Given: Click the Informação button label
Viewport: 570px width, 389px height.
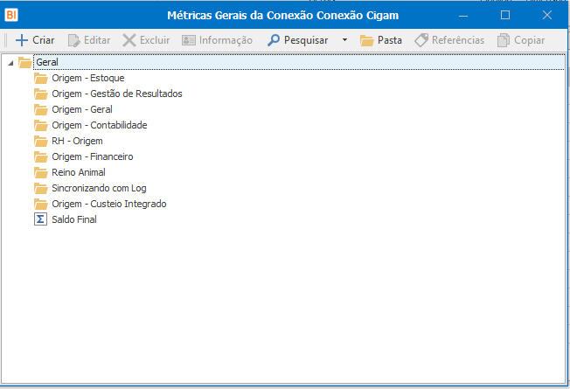Looking at the screenshot, I should tap(226, 40).
